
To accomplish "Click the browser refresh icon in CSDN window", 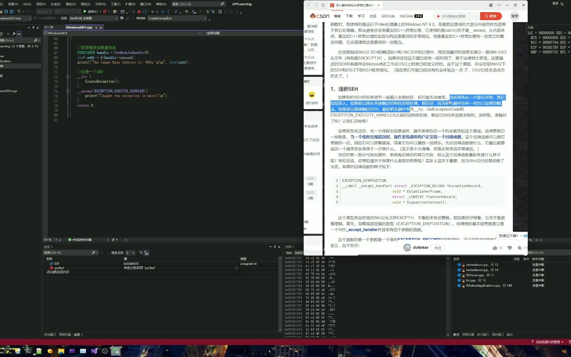I will tap(323, 5).
